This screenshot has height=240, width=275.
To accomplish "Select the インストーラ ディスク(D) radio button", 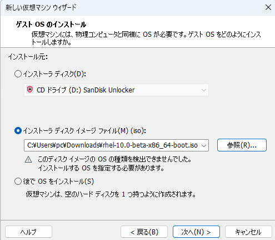I will 18,74.
